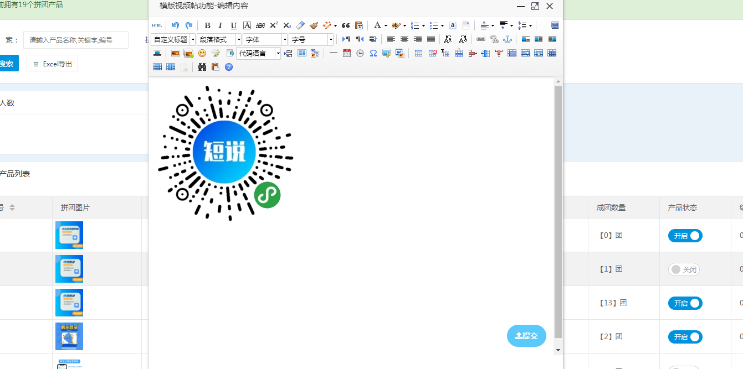Activate the format painter brush
This screenshot has width=743, height=369.
click(x=314, y=25)
